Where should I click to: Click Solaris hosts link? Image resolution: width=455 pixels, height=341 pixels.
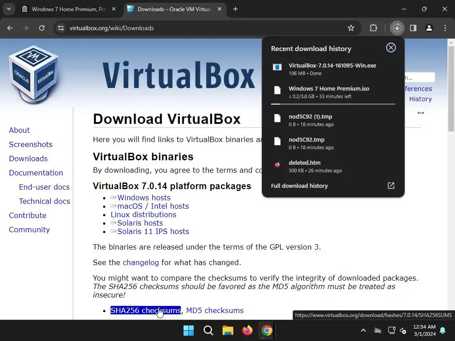140,223
